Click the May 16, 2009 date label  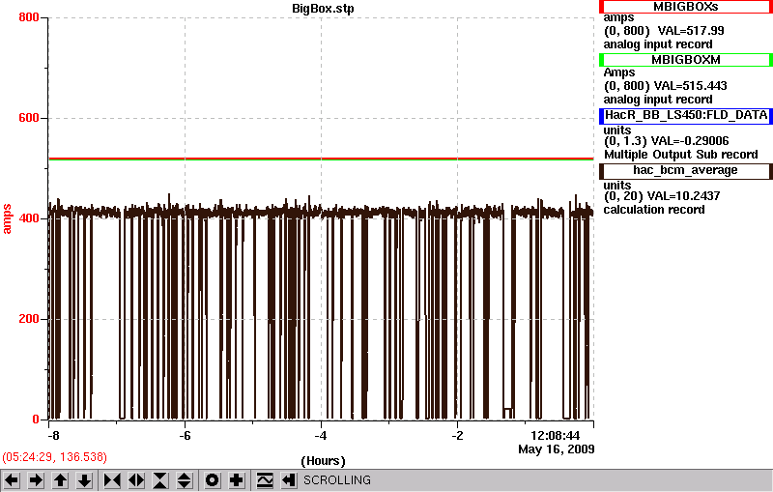point(557,449)
